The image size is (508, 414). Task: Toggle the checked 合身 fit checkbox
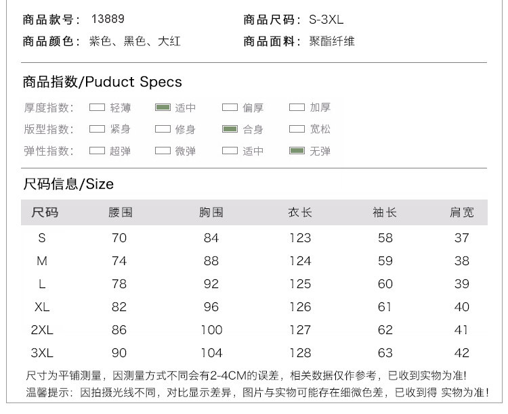point(230,129)
